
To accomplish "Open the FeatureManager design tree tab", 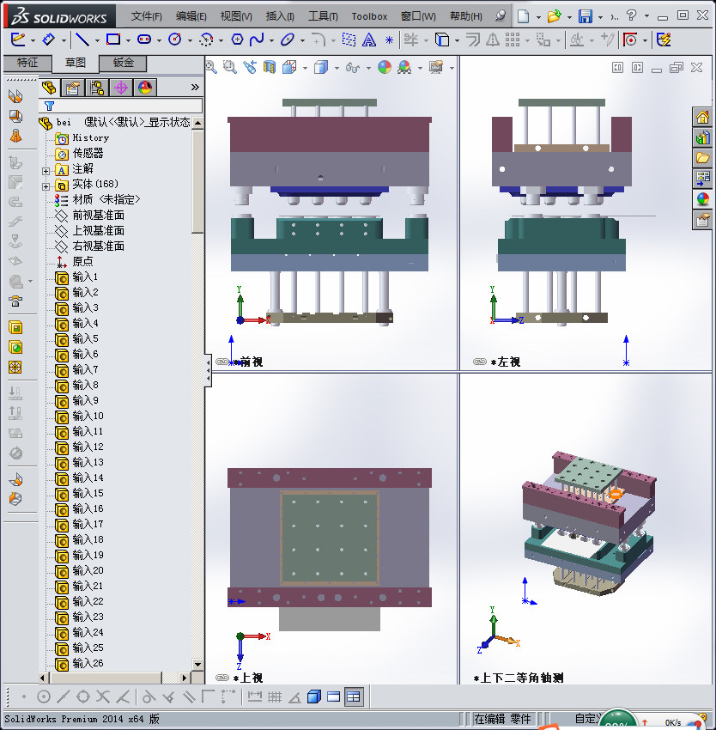I will (49, 88).
